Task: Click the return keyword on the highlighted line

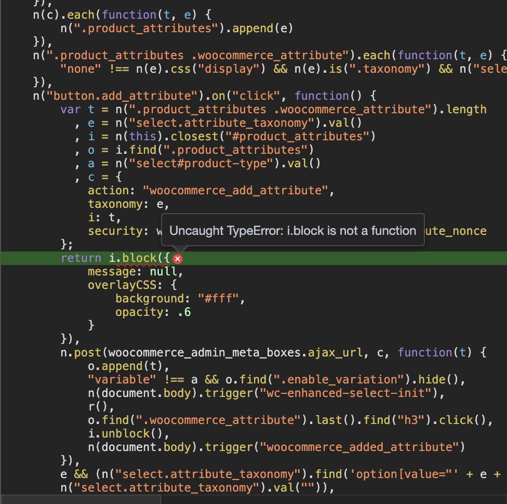Action: [81, 258]
